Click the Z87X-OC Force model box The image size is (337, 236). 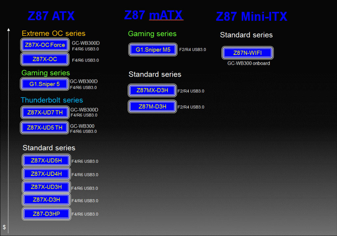click(45, 45)
